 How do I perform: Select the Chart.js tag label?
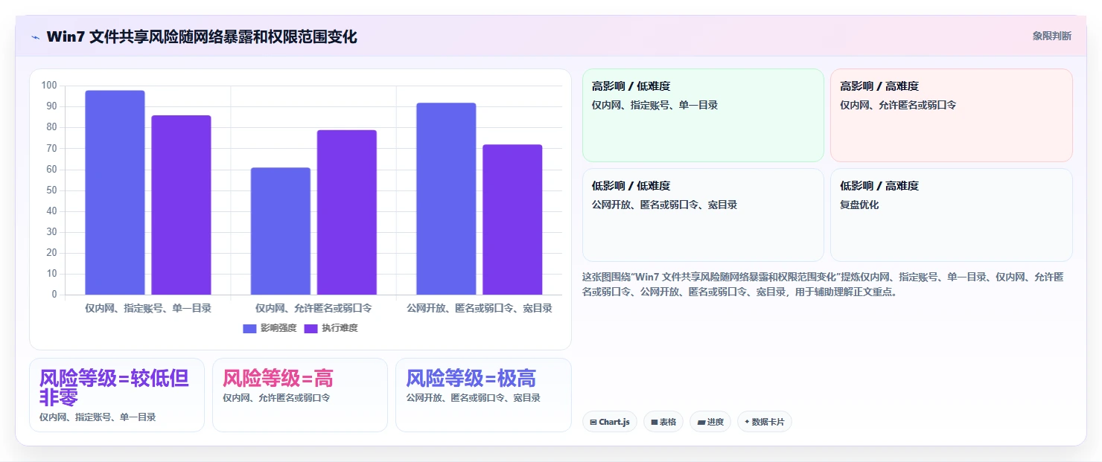click(x=614, y=422)
